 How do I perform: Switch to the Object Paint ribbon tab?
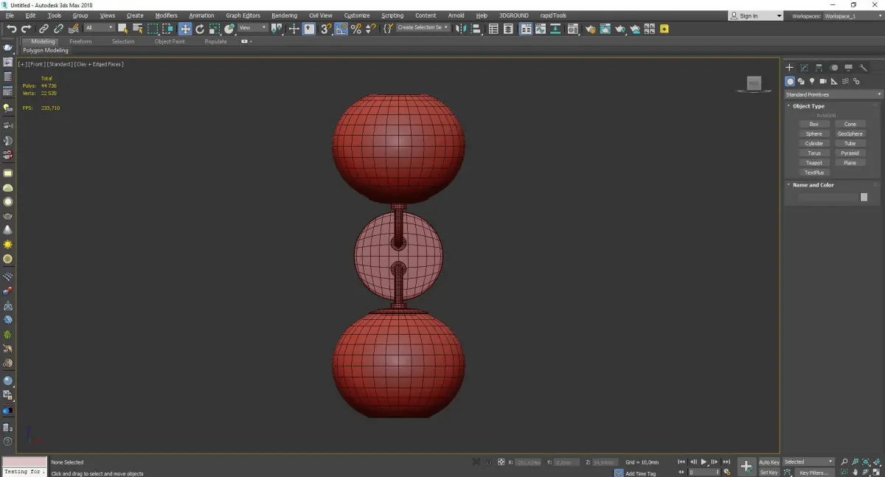coord(170,41)
